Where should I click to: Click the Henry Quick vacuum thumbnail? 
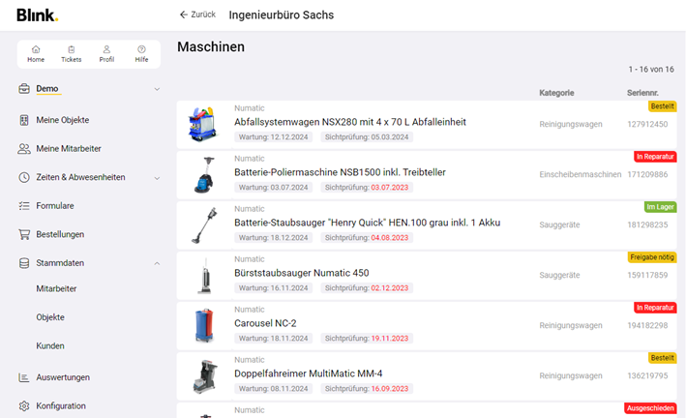coord(203,224)
